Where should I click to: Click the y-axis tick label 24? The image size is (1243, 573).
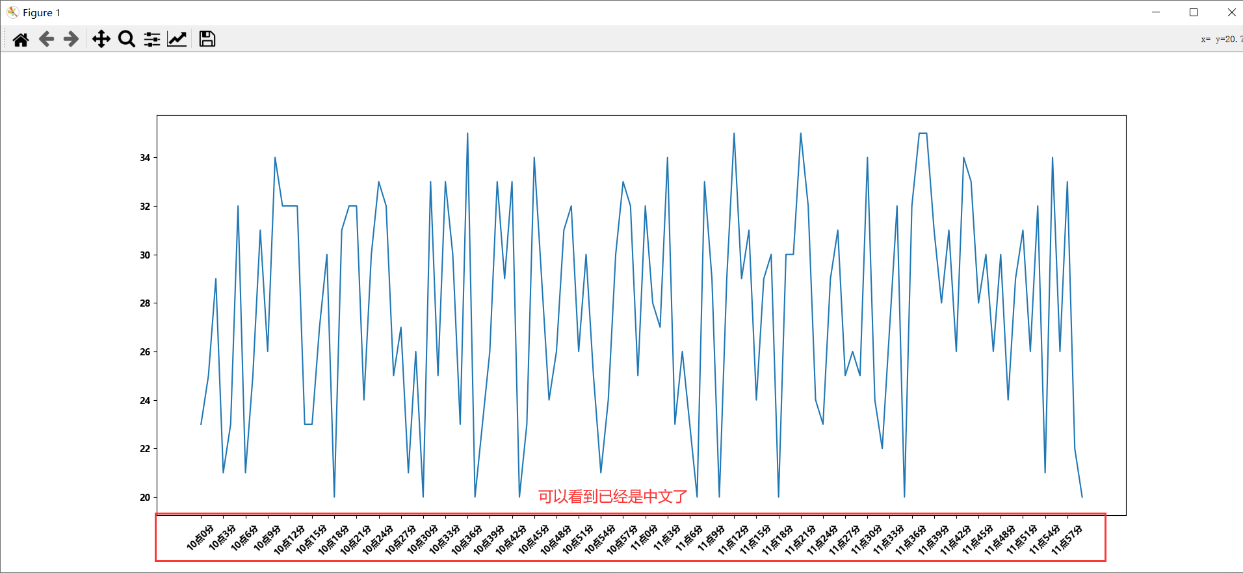(145, 401)
